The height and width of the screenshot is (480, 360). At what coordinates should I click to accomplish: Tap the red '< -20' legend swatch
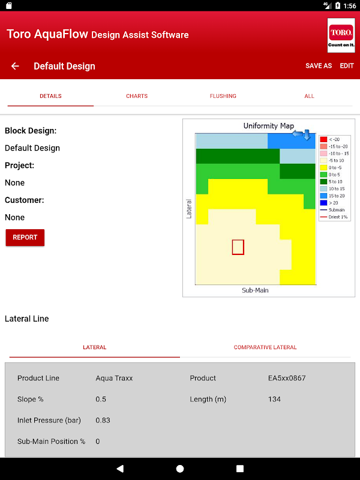[323, 139]
